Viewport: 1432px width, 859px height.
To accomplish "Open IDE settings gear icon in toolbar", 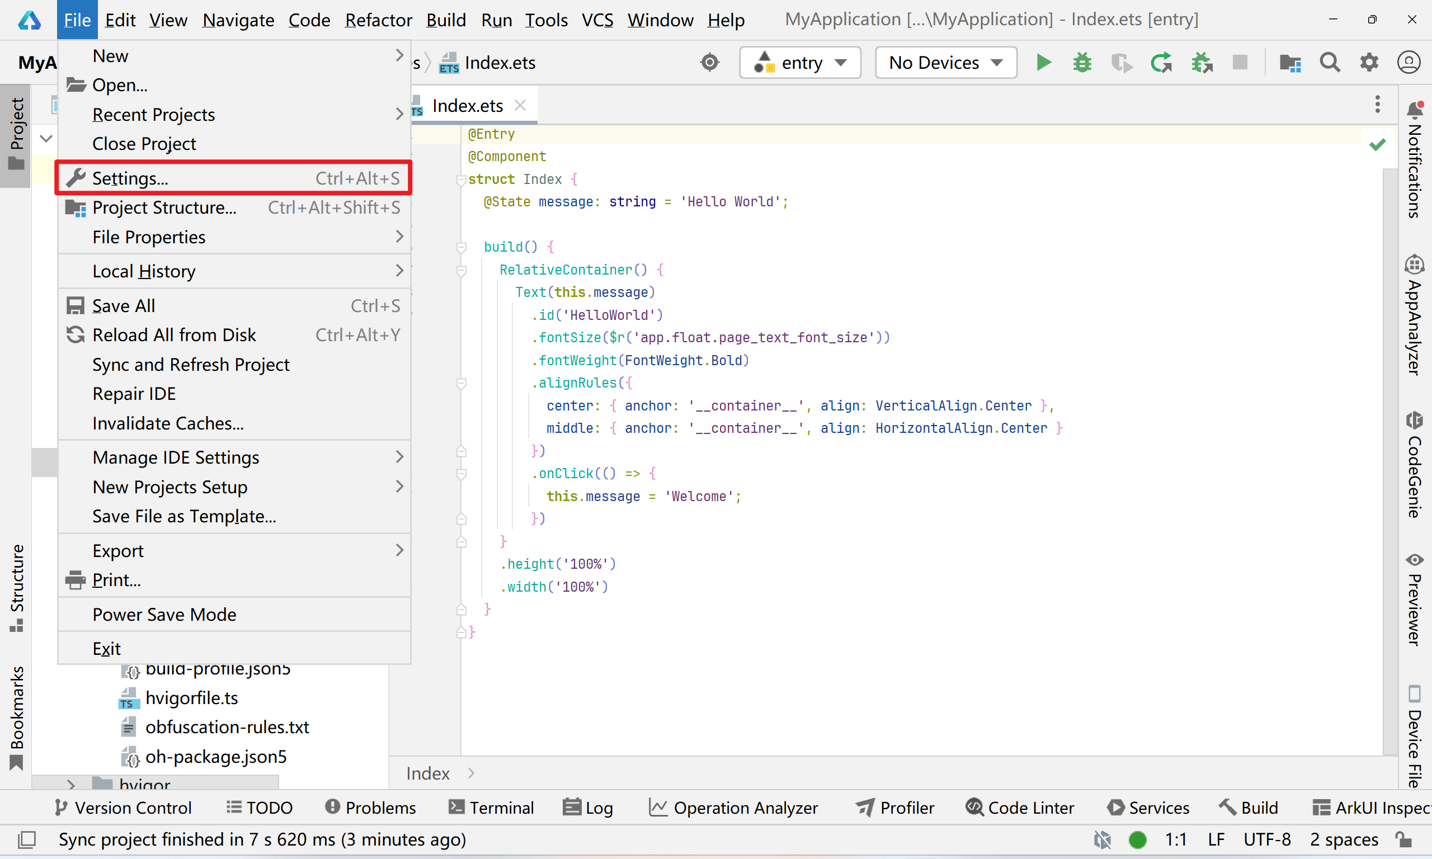I will point(1369,62).
